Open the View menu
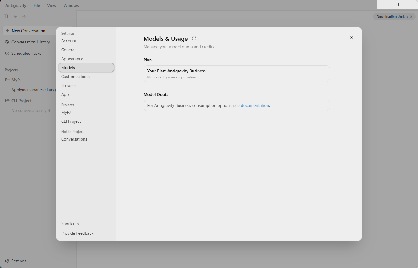This screenshot has height=268, width=418. (52, 5)
